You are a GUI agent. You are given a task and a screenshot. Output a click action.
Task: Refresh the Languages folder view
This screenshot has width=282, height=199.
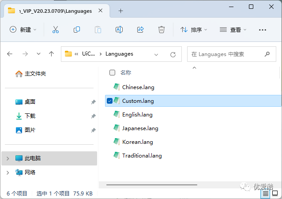point(173,54)
